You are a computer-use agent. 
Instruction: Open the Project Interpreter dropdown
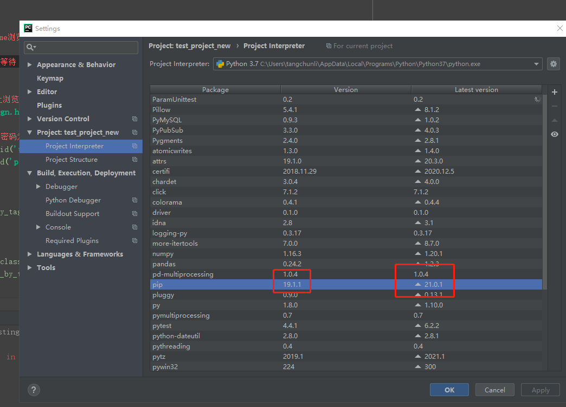[x=536, y=64]
